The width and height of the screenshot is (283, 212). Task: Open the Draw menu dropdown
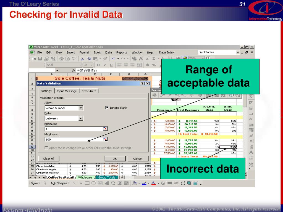[35, 183]
